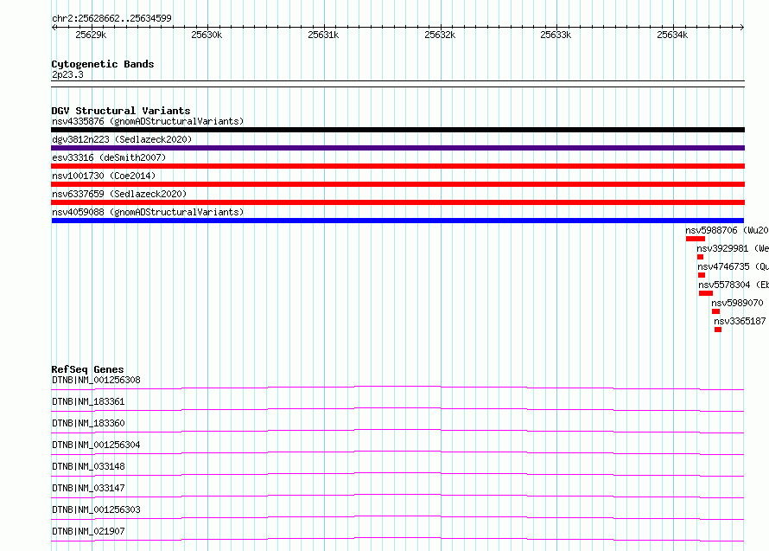The image size is (769, 551).
Task: Click the 25630k ruler tick label
Action: [207, 35]
